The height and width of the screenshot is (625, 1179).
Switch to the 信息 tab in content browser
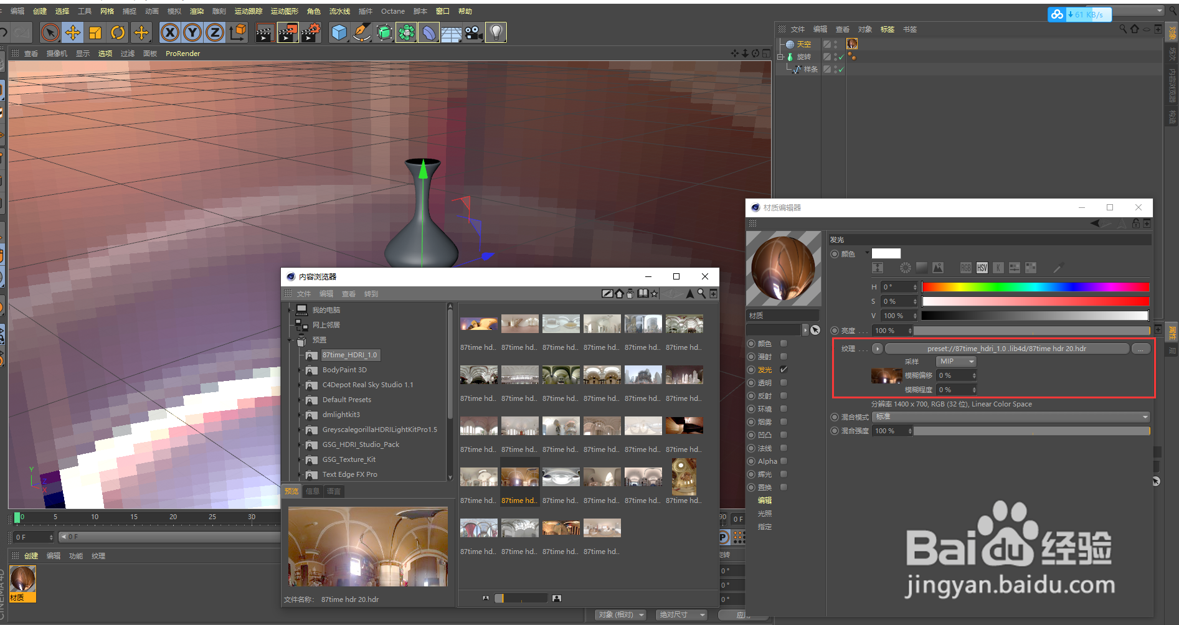coord(313,491)
